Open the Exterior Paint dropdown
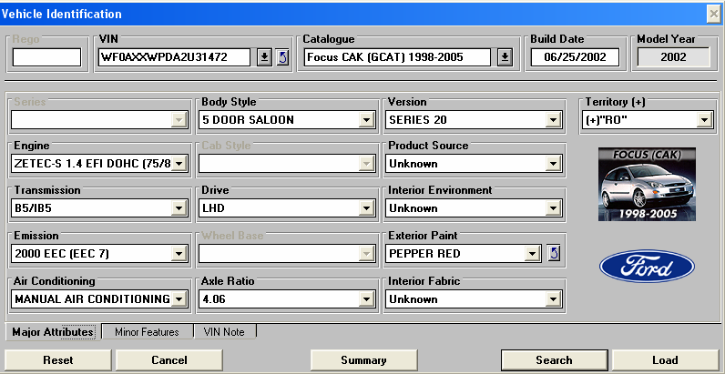The image size is (725, 374). tap(531, 253)
